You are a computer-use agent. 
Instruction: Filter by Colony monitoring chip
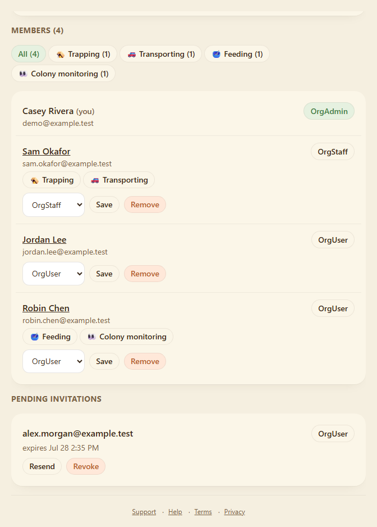(63, 74)
